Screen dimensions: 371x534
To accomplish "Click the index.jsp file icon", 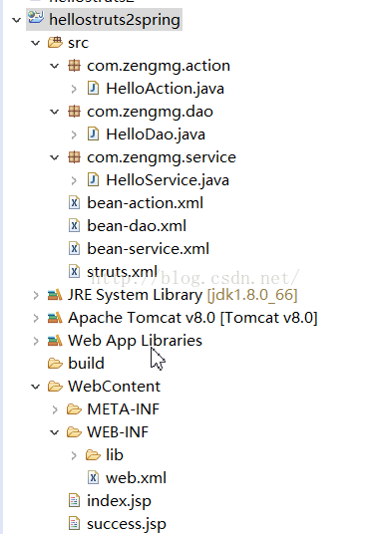I will 74,500.
